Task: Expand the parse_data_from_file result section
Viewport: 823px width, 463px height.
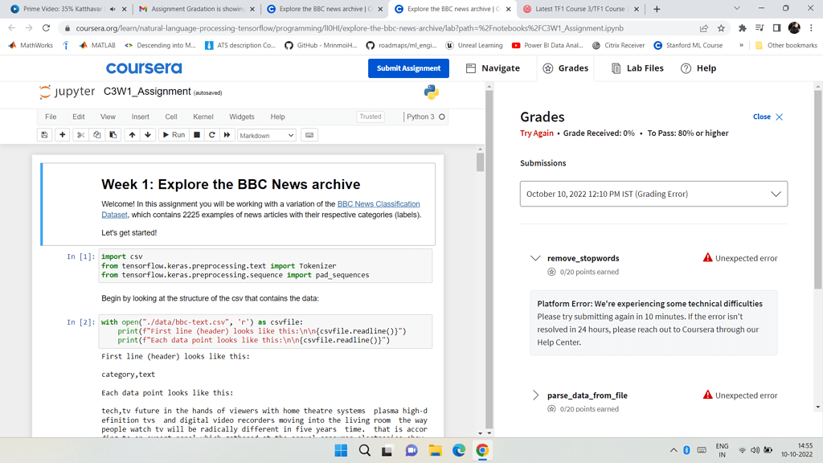Action: coord(535,395)
